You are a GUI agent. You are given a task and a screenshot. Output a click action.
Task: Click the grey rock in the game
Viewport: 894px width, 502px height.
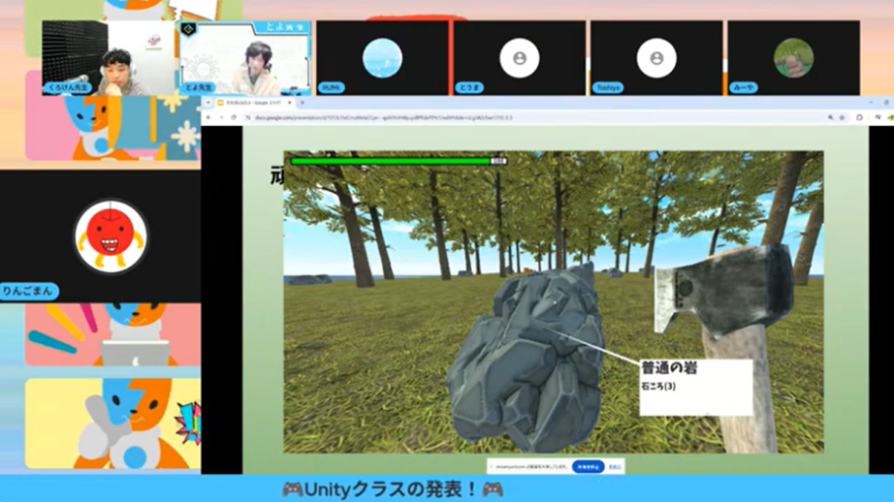[x=527, y=359]
